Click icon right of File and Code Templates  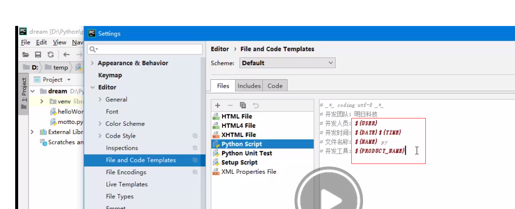coord(195,160)
